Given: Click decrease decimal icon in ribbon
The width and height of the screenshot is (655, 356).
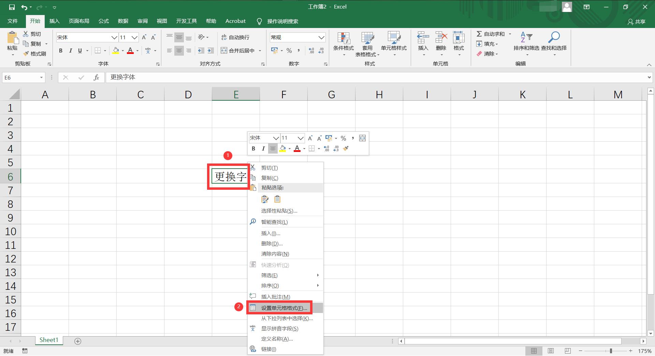Looking at the screenshot, I should tap(321, 51).
